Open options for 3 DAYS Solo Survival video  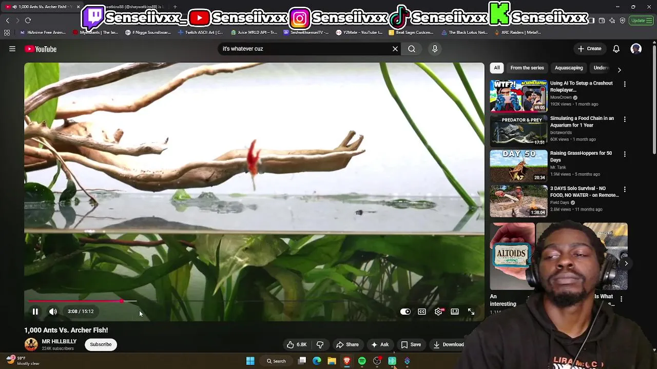[625, 189]
